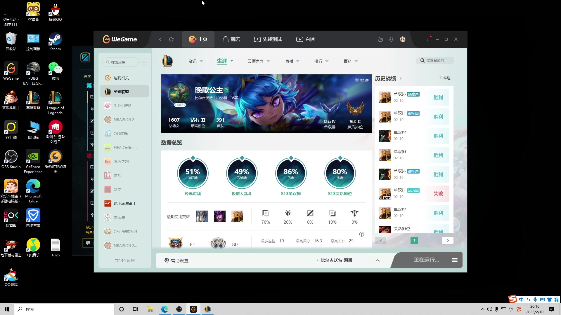Click the help question mark icon
Screen dimensions: 561x315
362,234
